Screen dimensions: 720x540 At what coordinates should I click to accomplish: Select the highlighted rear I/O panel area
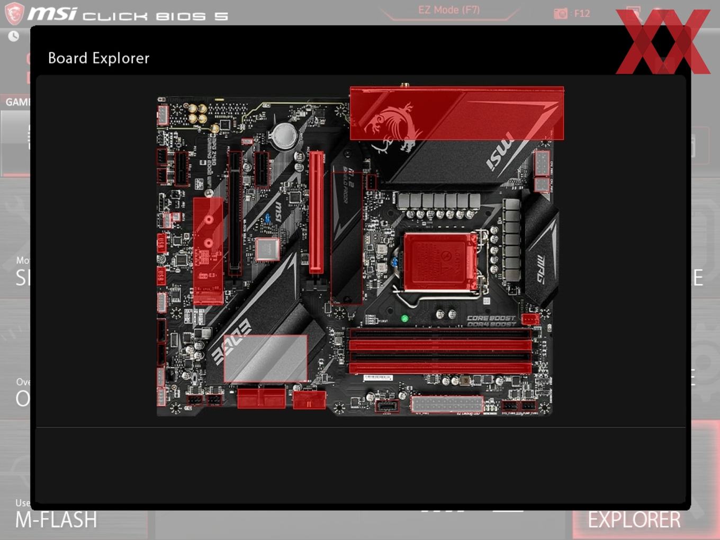(x=456, y=113)
